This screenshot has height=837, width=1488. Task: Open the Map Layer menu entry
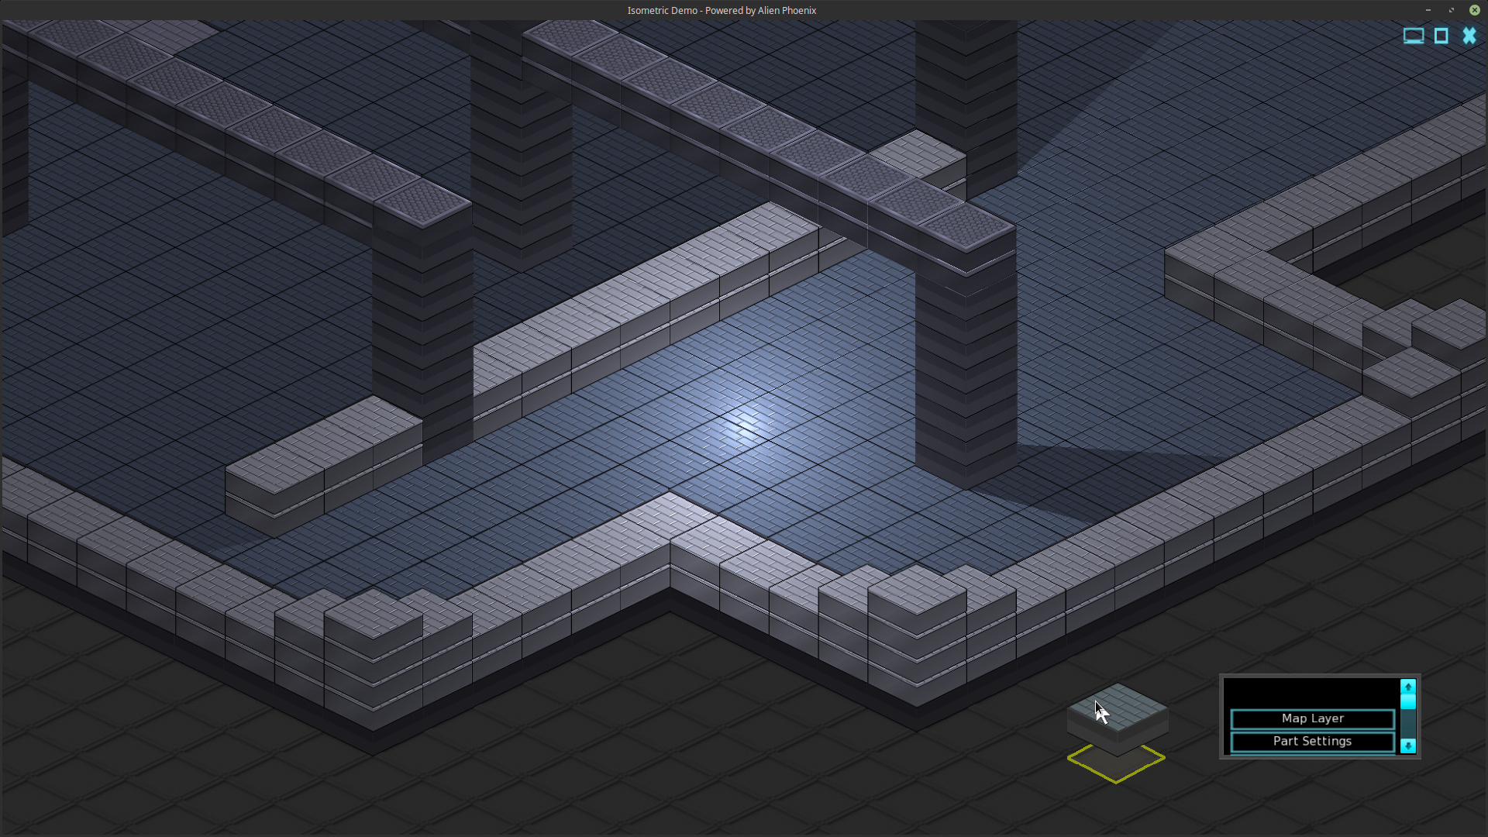(1312, 719)
